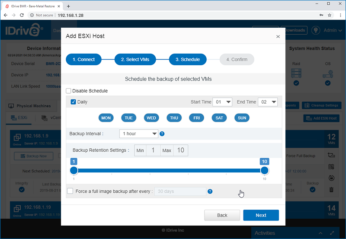Screen dimensions: 346x239
Task: Select step 4. Confirm
Action: (237, 60)
